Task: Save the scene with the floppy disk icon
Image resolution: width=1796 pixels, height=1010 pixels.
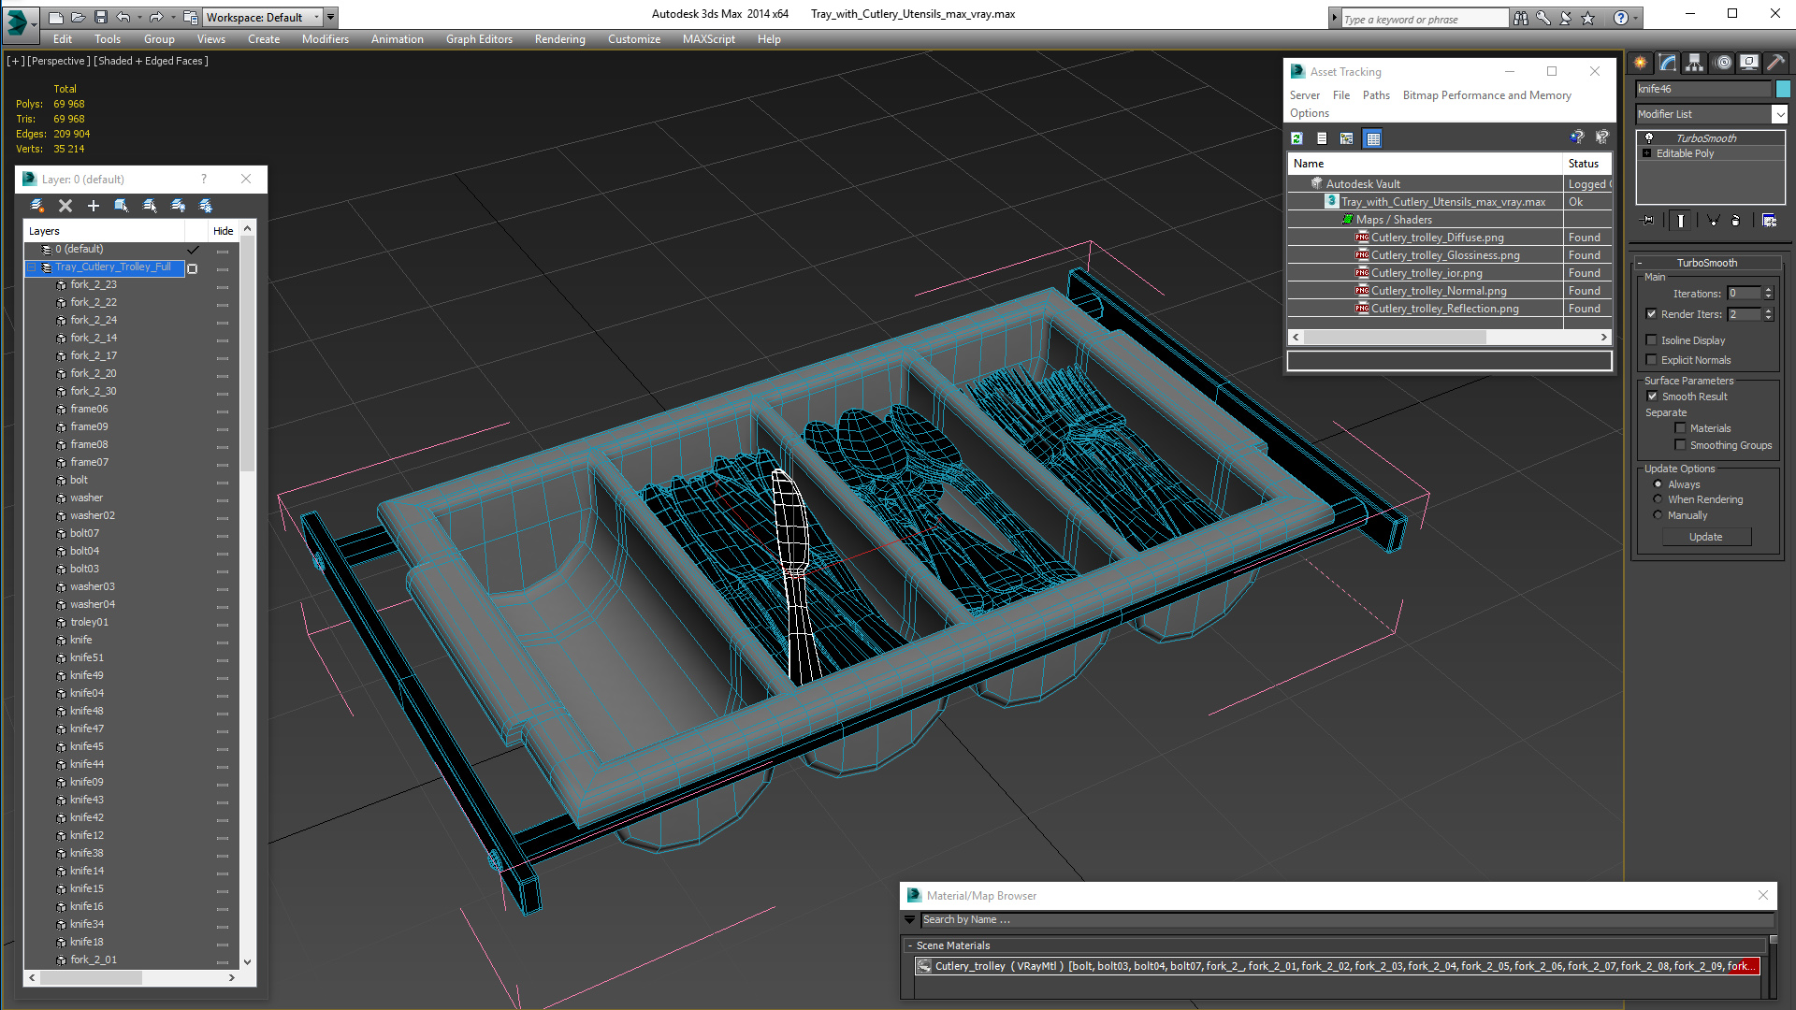Action: pyautogui.click(x=101, y=17)
